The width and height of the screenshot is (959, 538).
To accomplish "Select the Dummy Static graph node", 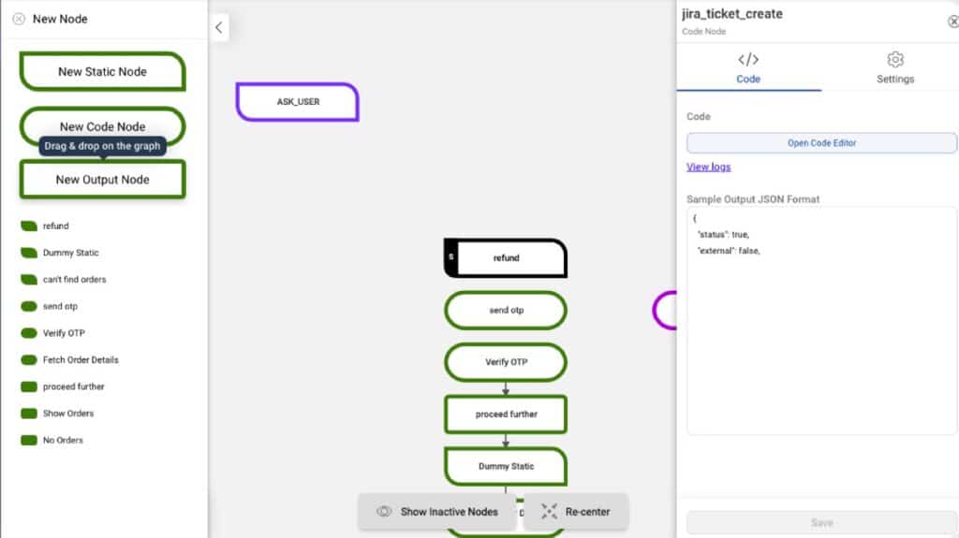I will click(506, 466).
